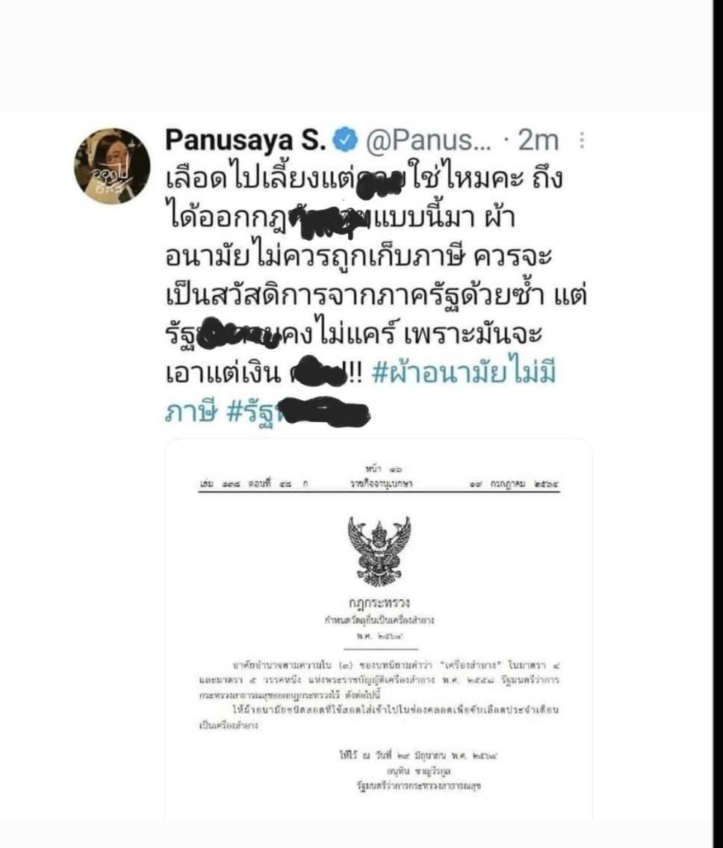Click the เล่ม ๑๓๘ ตอนที่ ๔๘ ก volume text
The height and width of the screenshot is (848, 723).
click(254, 483)
